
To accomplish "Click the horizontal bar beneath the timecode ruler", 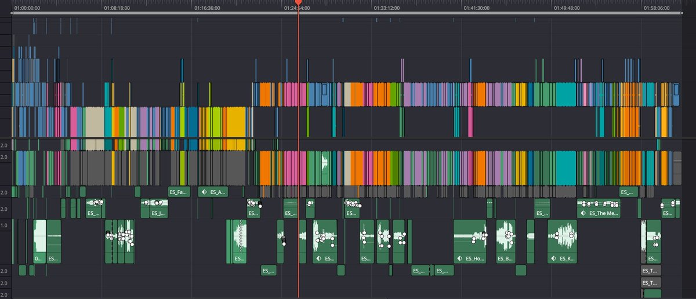I will pyautogui.click(x=347, y=13).
